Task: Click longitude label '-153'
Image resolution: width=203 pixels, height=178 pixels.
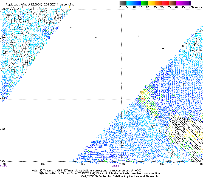Action: tap(161, 164)
